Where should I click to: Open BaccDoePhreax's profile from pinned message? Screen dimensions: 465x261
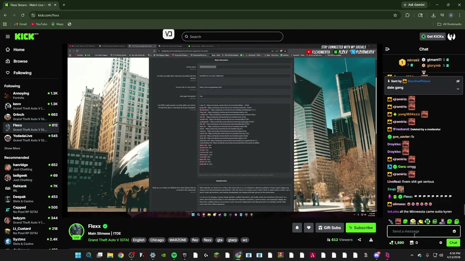419,81
